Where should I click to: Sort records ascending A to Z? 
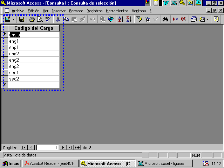click(121, 19)
